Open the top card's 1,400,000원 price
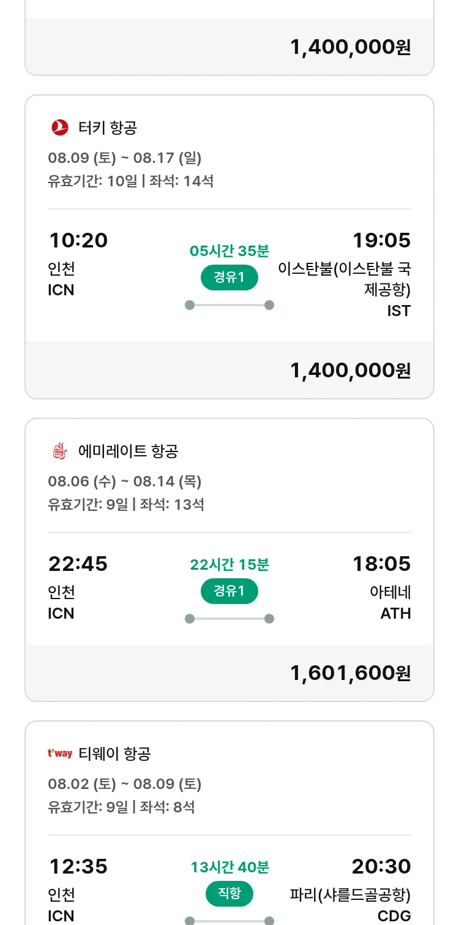 click(350, 47)
